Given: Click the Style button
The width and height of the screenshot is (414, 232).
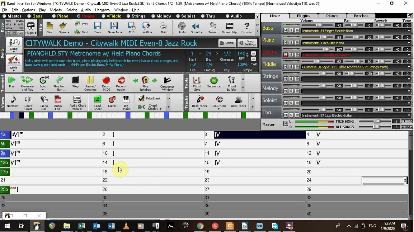Looking at the screenshot, I should coord(14,63).
